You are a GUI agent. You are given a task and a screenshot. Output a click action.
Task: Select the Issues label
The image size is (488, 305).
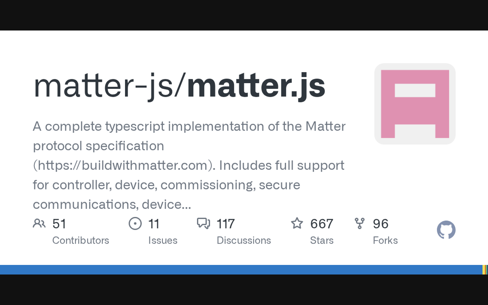pos(163,240)
